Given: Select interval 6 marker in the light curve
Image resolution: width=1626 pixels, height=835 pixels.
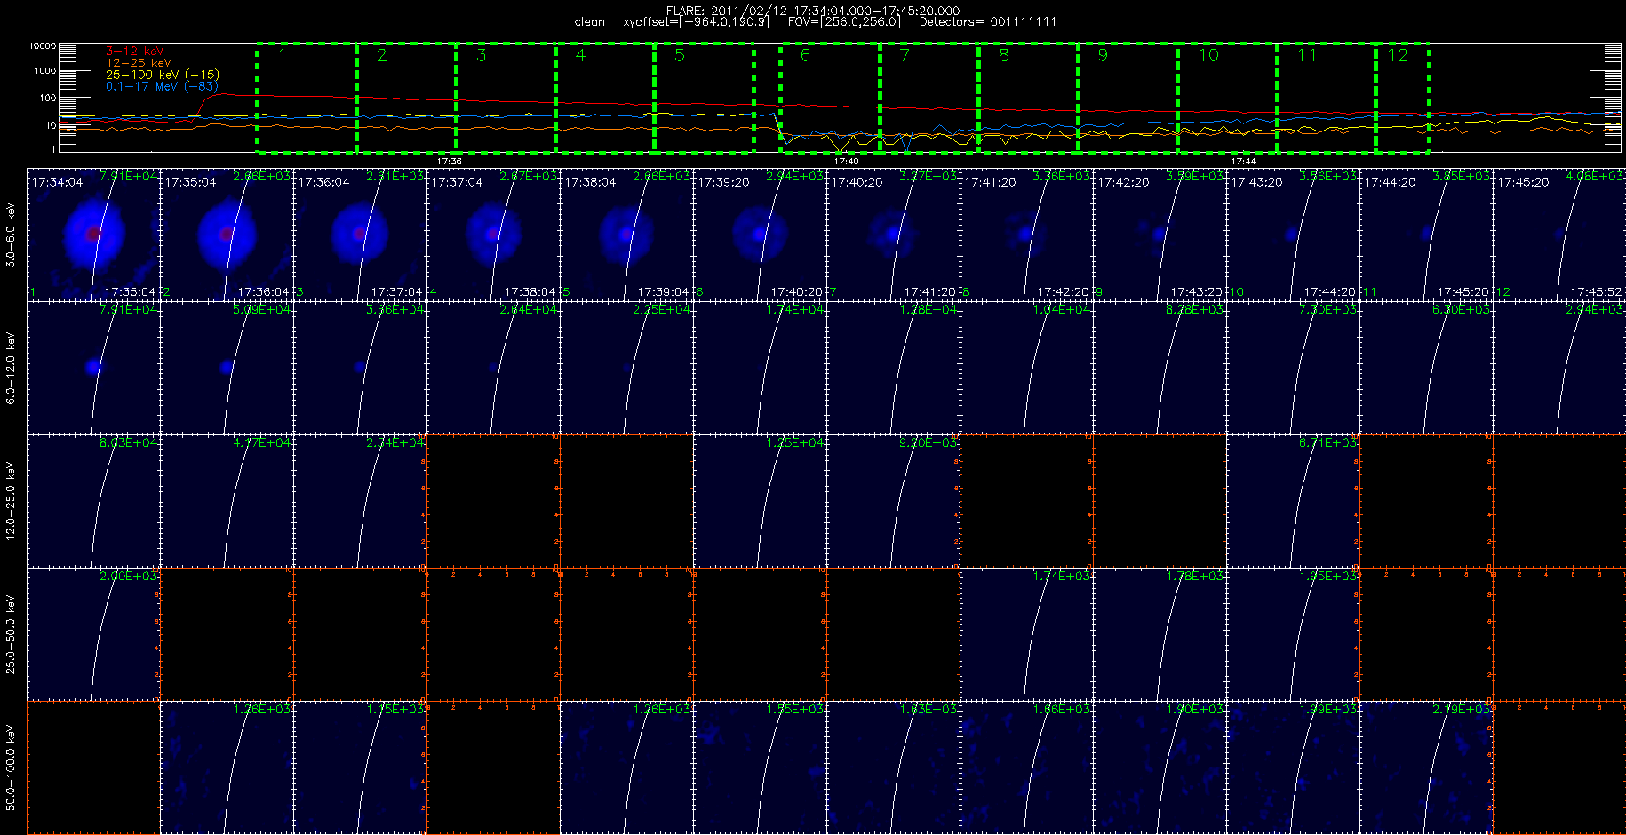Looking at the screenshot, I should pyautogui.click(x=805, y=56).
